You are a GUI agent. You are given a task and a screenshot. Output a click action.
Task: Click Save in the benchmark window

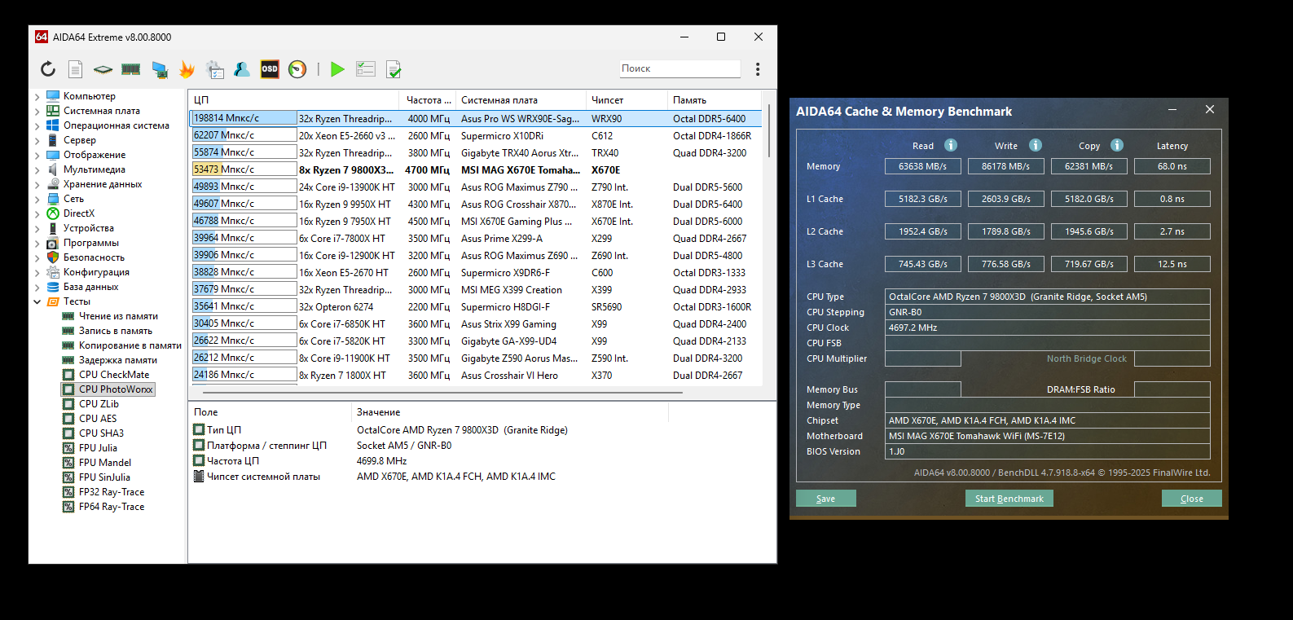825,499
